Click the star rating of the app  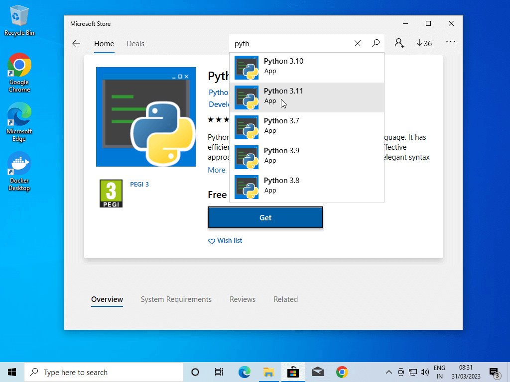point(219,120)
